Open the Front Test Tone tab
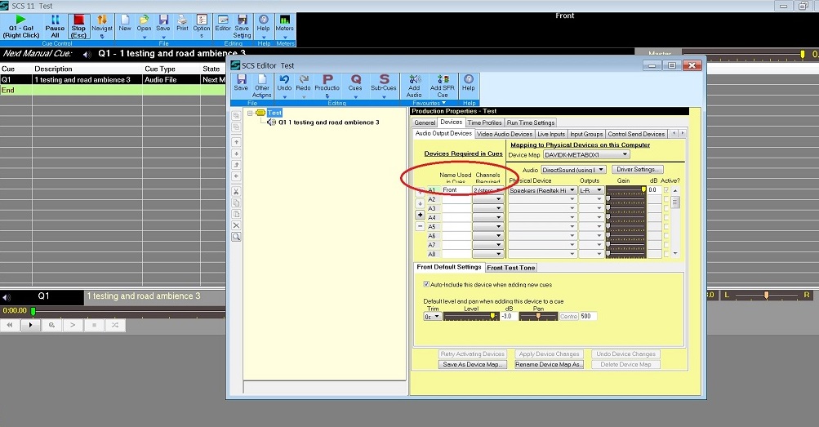Image resolution: width=819 pixels, height=427 pixels. tap(510, 267)
